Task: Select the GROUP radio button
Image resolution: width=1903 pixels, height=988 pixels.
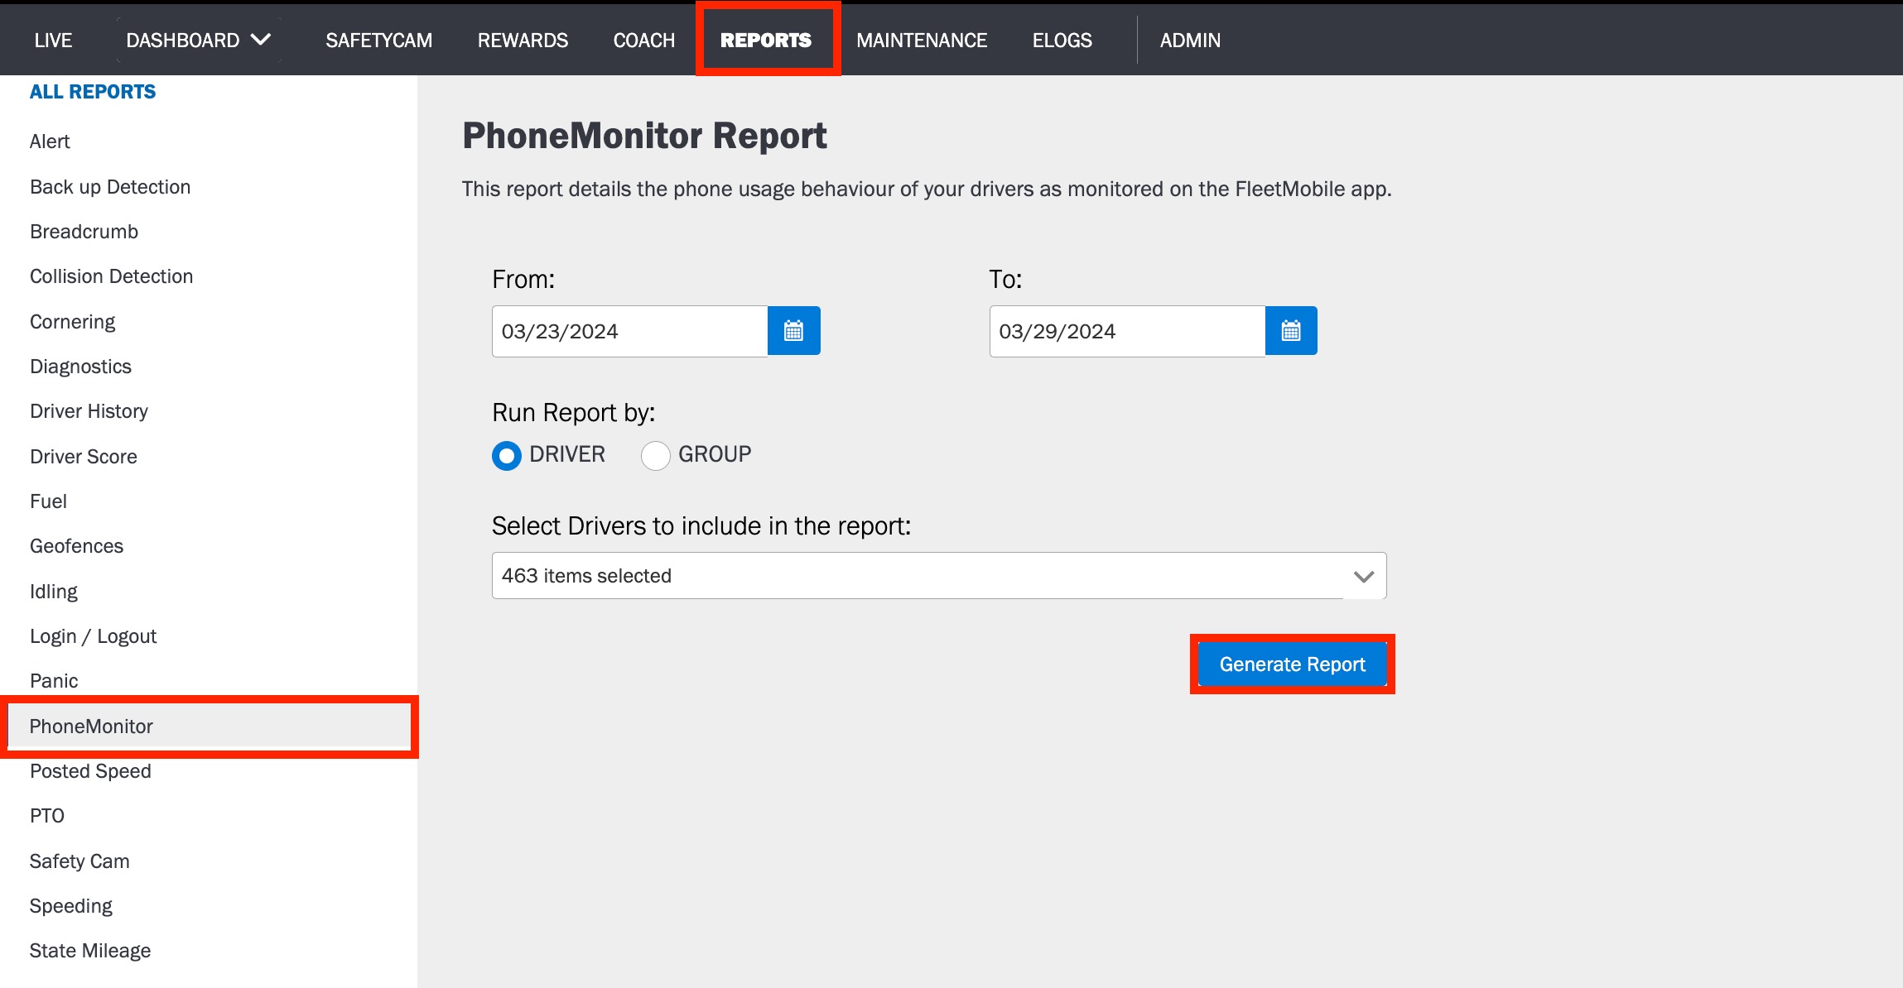Action: [656, 456]
